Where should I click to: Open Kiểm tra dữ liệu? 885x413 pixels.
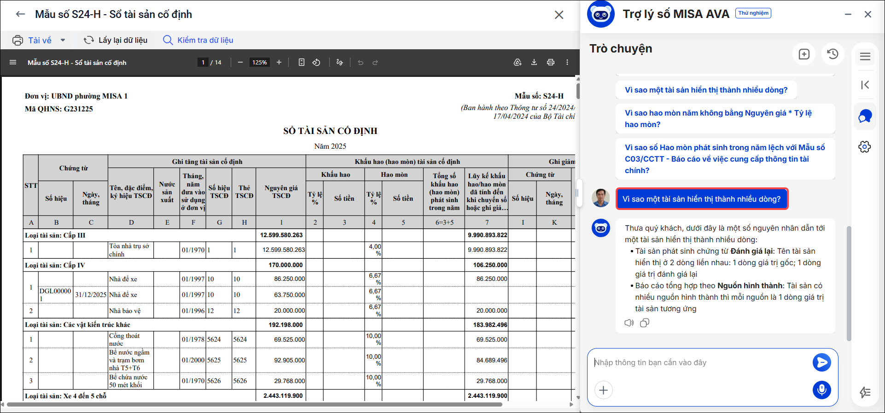coord(198,40)
